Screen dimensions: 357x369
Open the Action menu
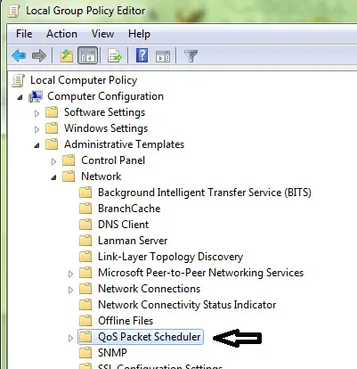click(x=61, y=34)
